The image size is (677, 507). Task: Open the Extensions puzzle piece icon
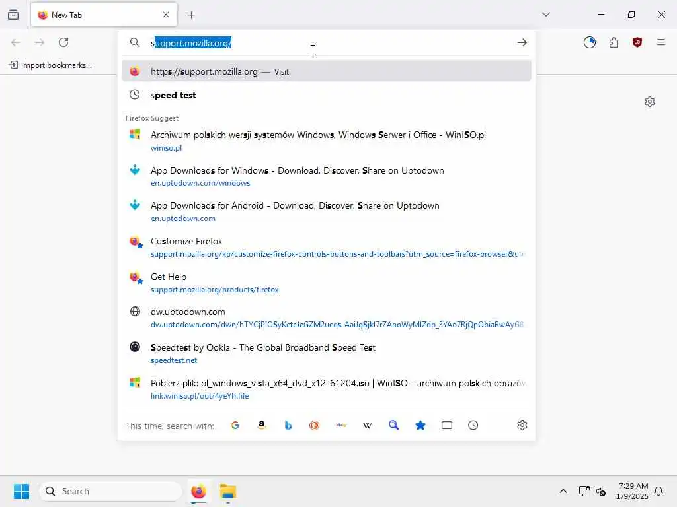click(x=614, y=42)
